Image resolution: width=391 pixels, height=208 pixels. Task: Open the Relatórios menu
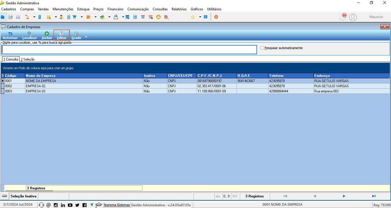tap(179, 9)
